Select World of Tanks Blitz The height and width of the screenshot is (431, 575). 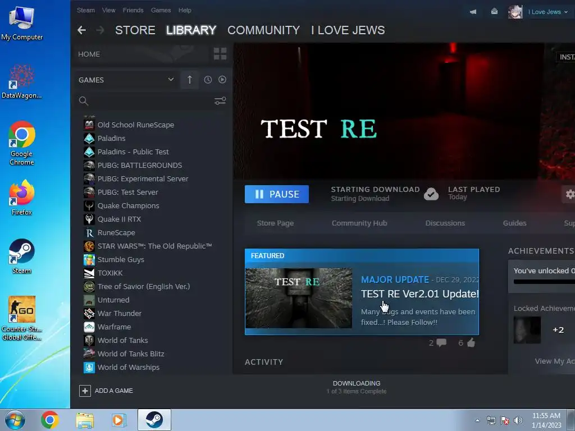(131, 354)
